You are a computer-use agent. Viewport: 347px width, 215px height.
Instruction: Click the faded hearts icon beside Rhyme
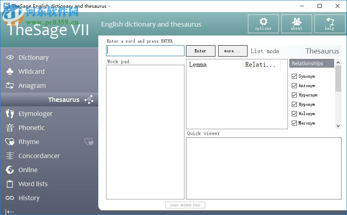point(89,142)
